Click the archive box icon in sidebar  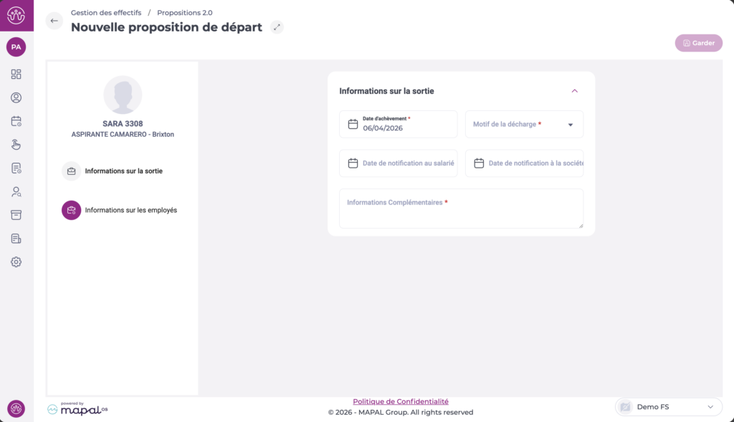16,215
